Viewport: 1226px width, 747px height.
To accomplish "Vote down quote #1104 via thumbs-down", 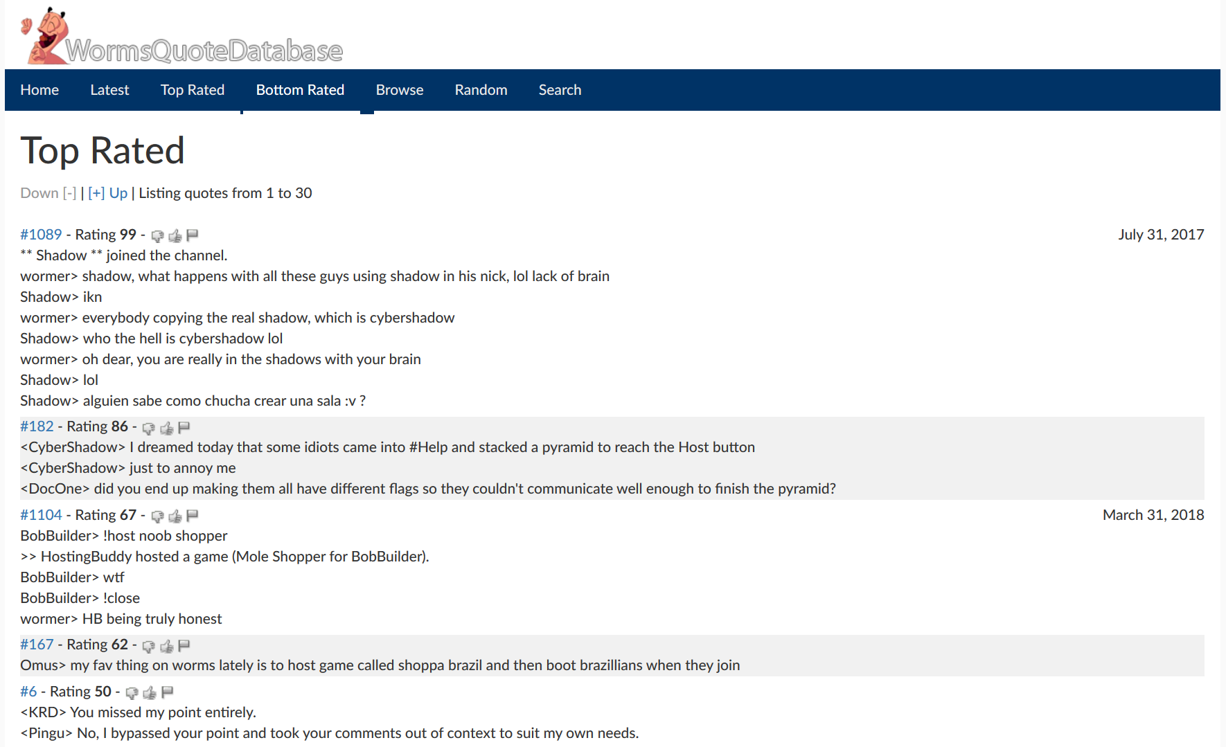I will click(157, 516).
